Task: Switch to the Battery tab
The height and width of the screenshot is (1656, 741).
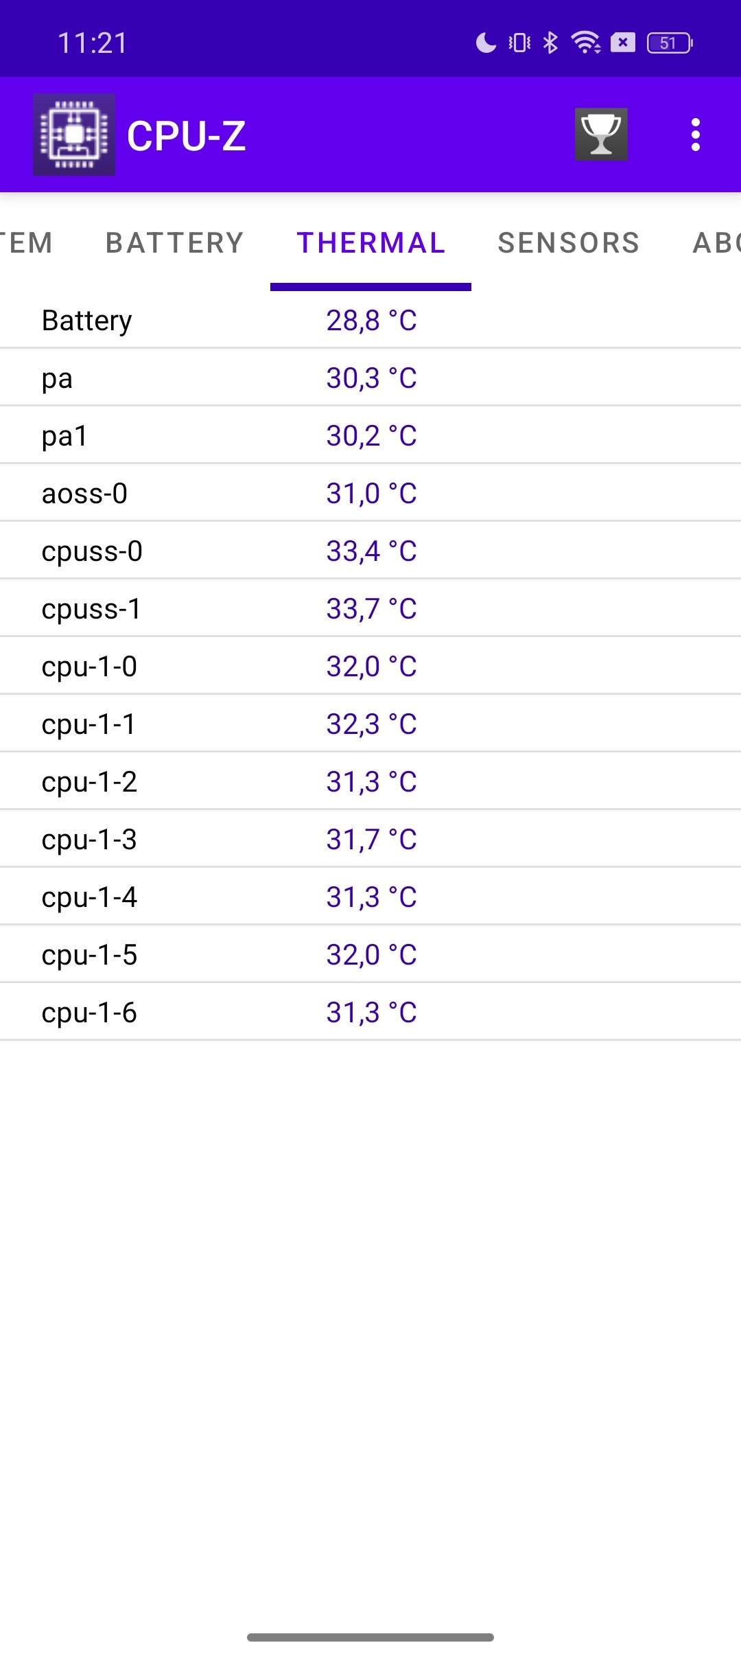Action: pos(175,242)
